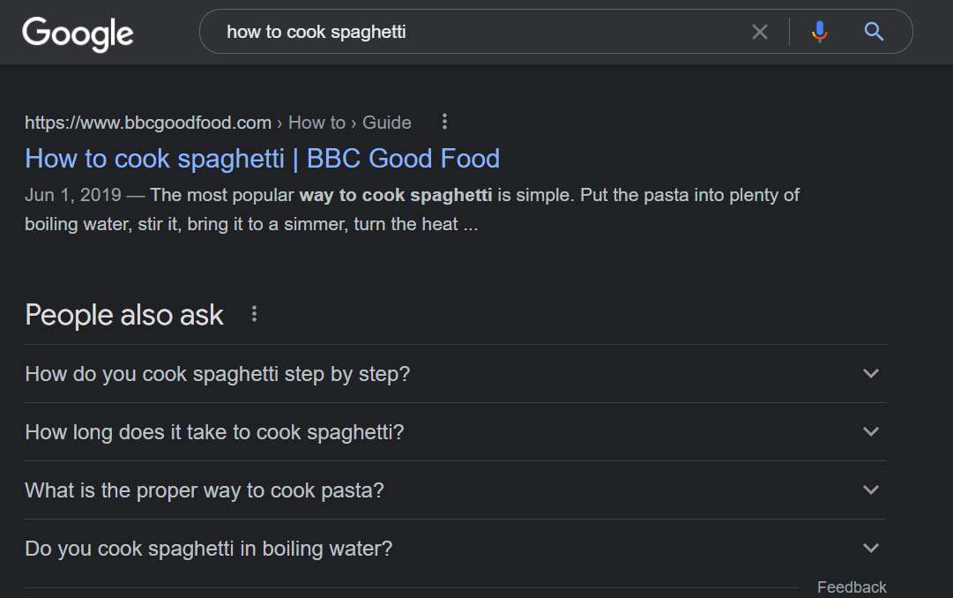This screenshot has height=598, width=953.
Task: Clear the search box with the X icon
Action: click(759, 33)
